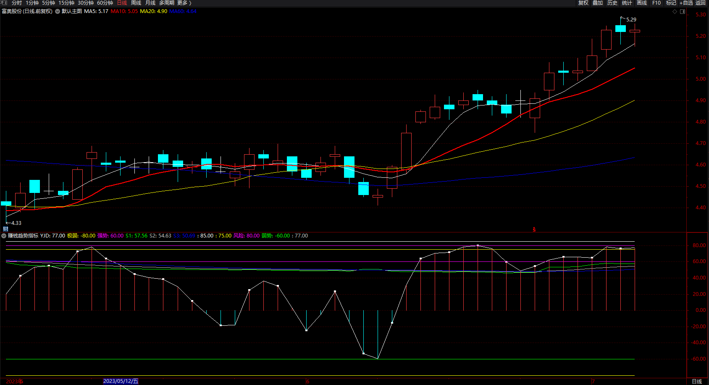The height and width of the screenshot is (385, 709).
Task: Click the diamond icon above the price axis
Action: point(675,11)
